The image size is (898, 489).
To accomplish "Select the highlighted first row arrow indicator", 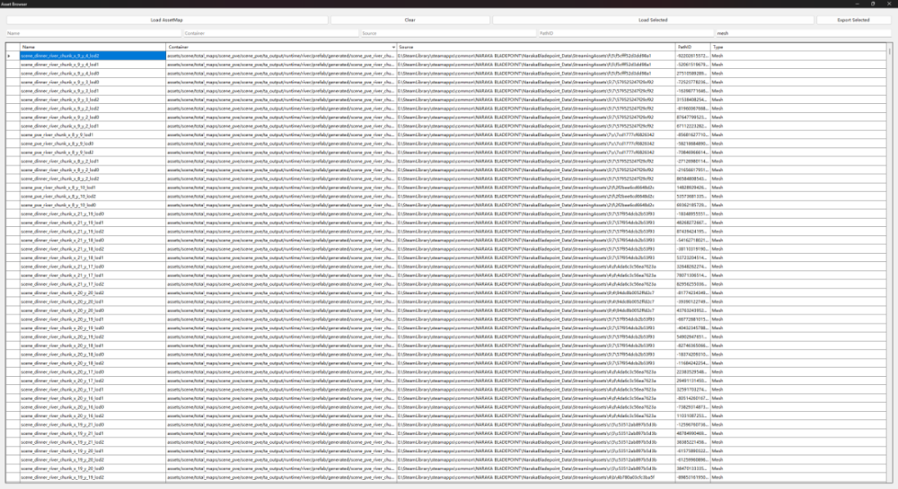I will pos(11,56).
